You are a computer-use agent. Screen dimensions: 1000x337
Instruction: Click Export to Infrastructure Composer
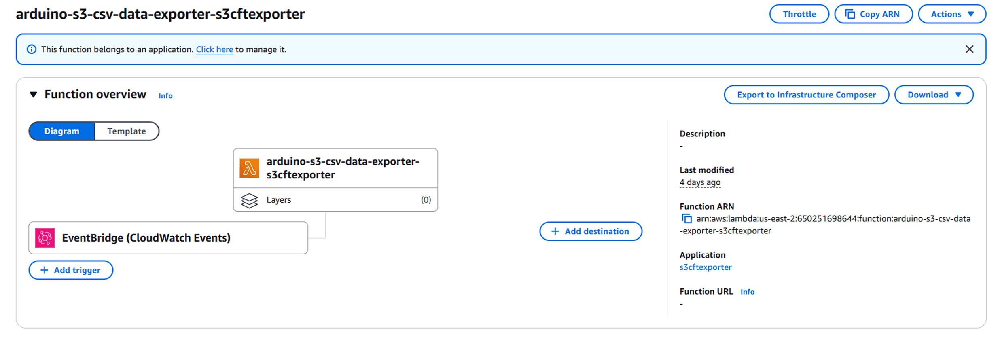(806, 94)
